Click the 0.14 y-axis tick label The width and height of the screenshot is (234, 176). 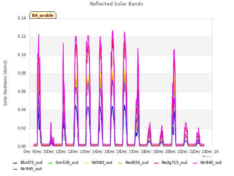coord(22,18)
